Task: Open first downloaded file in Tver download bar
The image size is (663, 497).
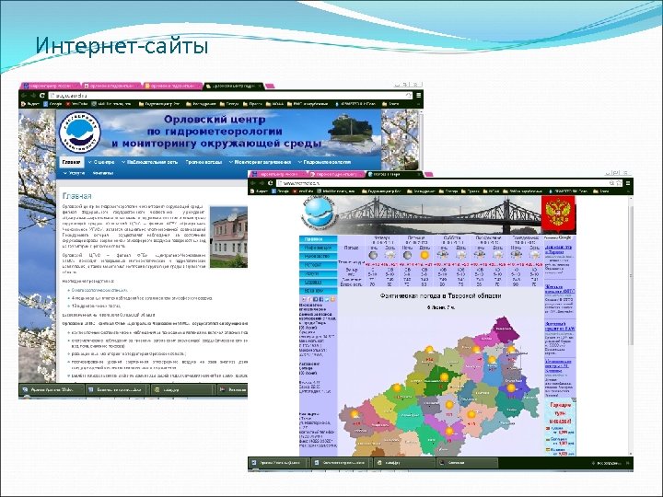Action: coord(279,463)
